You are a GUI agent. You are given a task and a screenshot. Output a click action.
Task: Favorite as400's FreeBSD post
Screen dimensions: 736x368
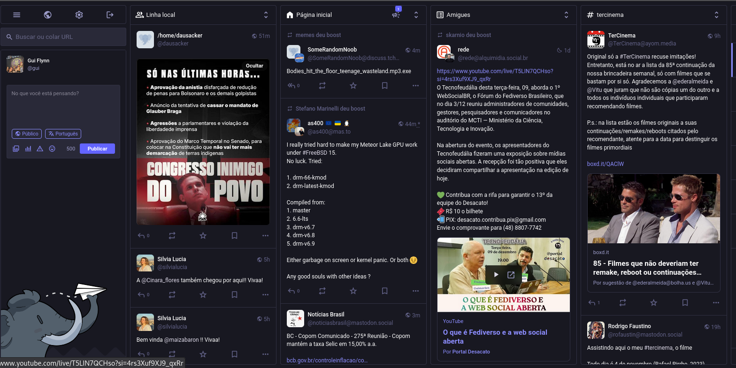coord(353,291)
